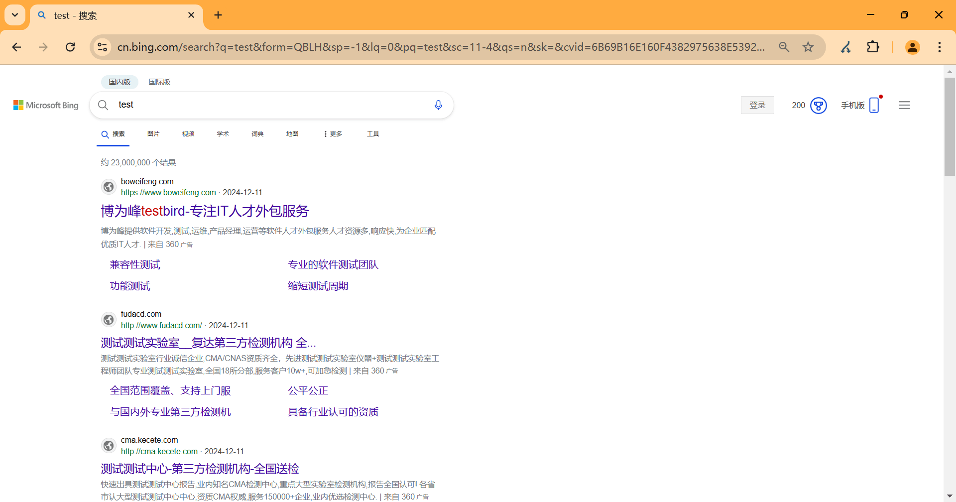Viewport: 956px width, 502px height.
Task: Click the http://cma.kecete.com URL
Action: pos(159,451)
